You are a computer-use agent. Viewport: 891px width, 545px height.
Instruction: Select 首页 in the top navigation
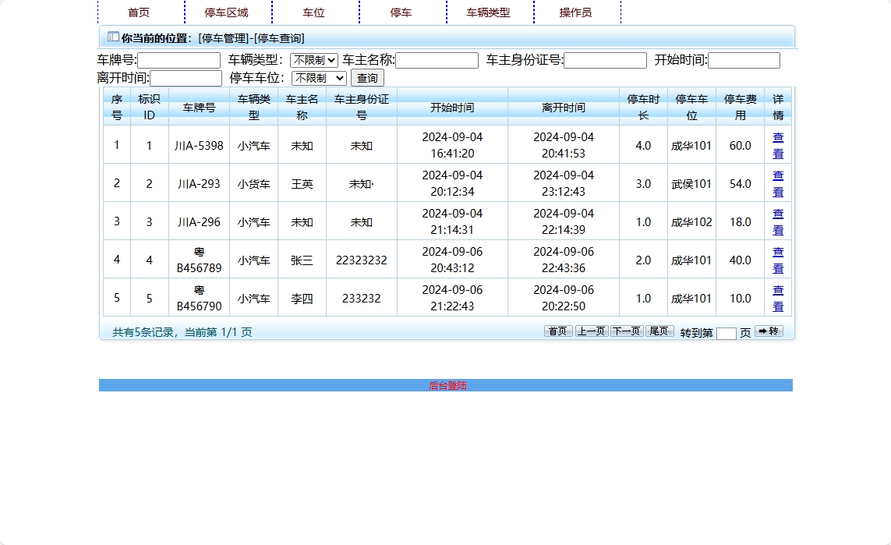click(140, 12)
